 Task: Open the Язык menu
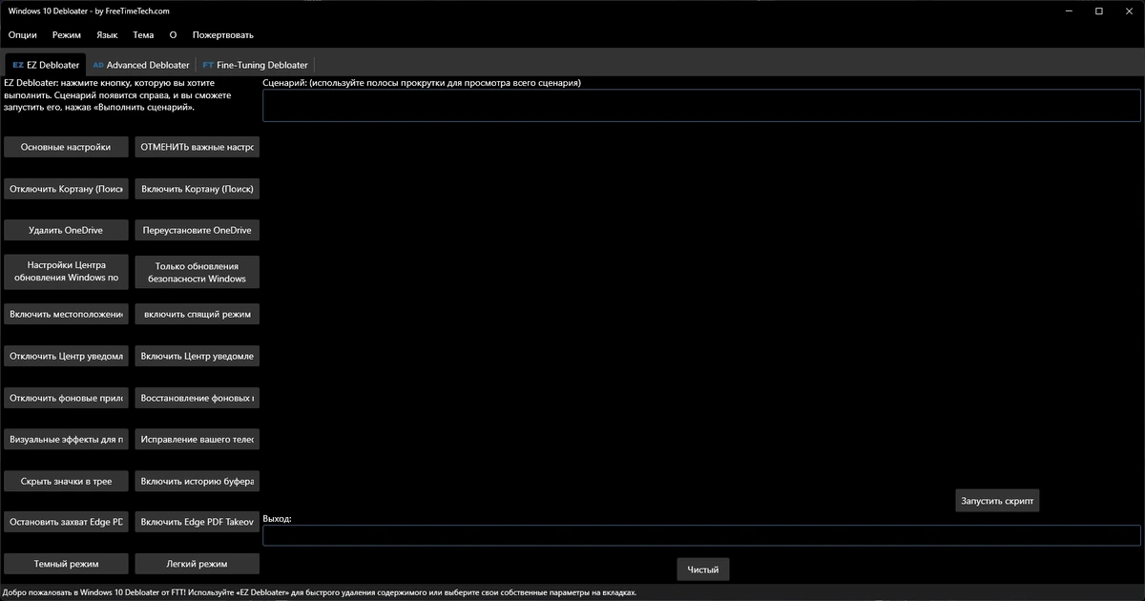coord(108,34)
